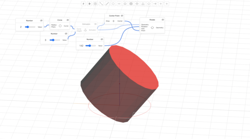Viewport: 250px width, 139px height.
Task: Toggle visibility eye on the Circle node
Action: pyautogui.click(x=67, y=20)
